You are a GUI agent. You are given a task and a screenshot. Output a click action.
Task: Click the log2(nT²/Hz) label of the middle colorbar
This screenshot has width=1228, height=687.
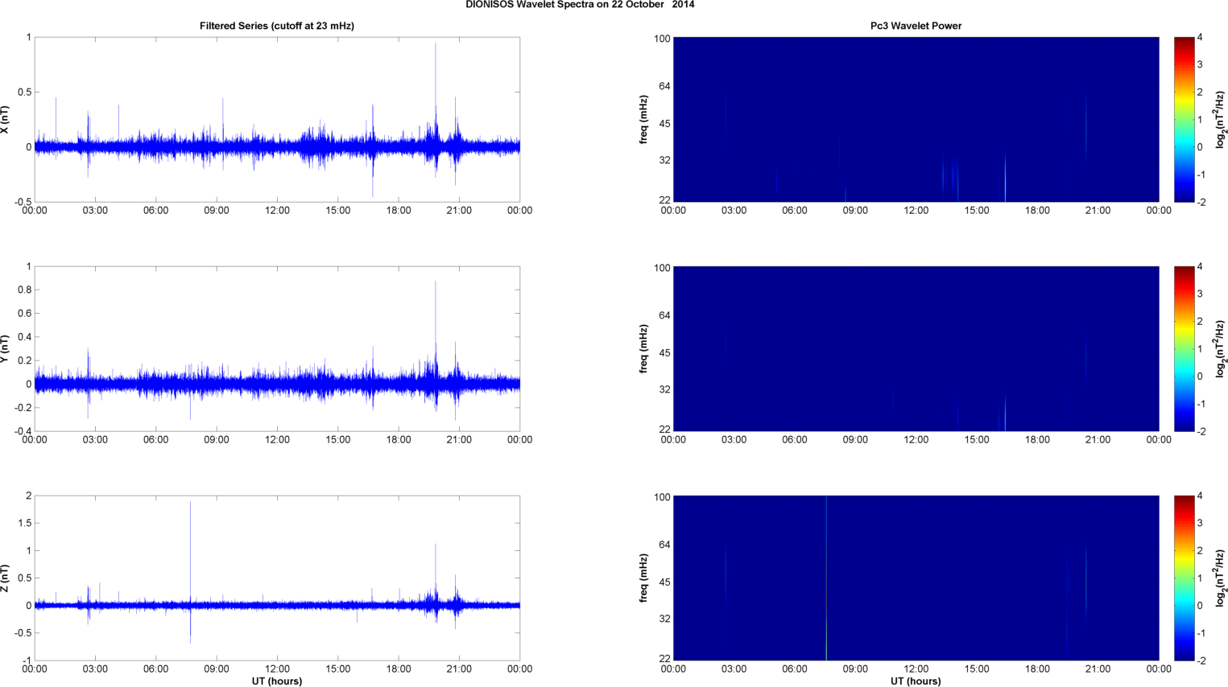tap(1220, 348)
